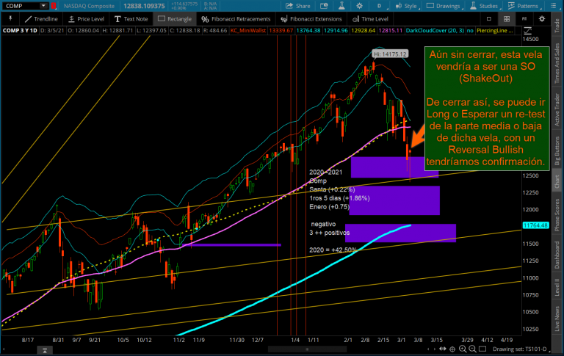
Task: Select the Trendline drawing tool
Action: tap(41, 19)
